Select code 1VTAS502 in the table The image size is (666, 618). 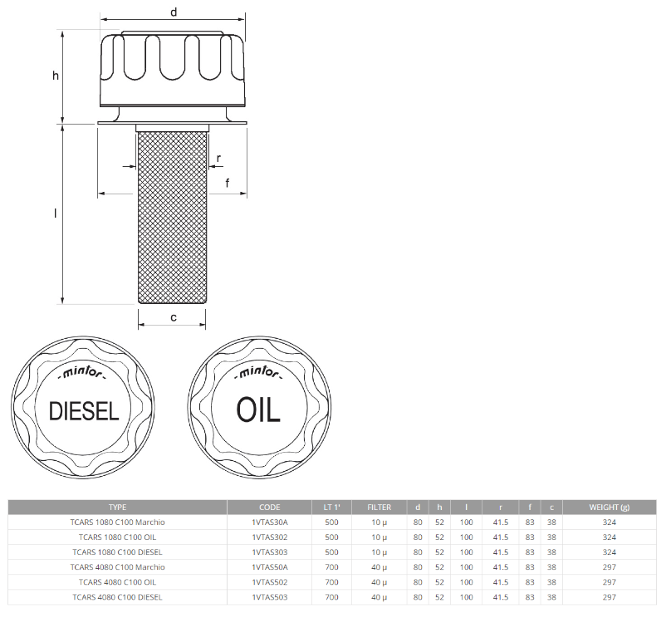tap(272, 582)
